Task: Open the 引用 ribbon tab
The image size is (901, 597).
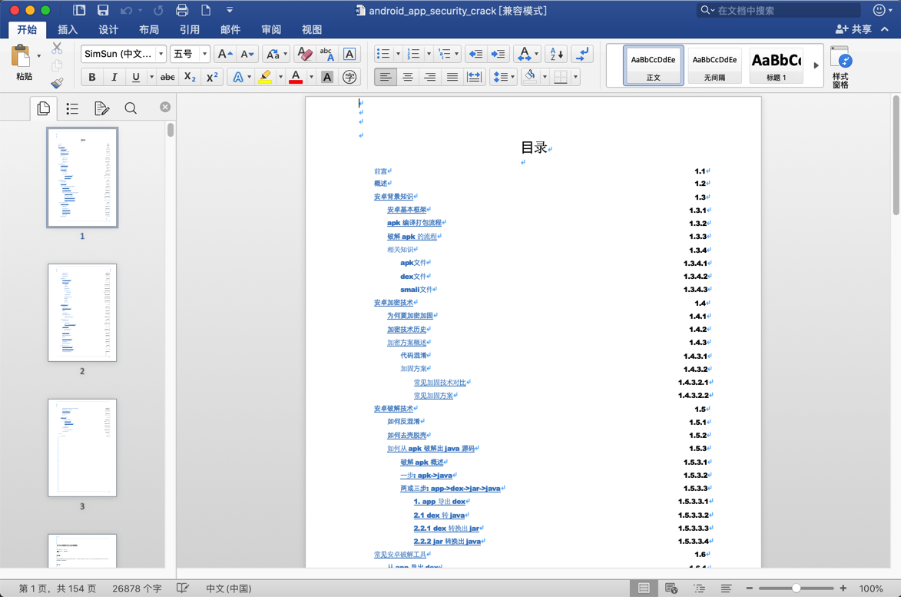Action: pyautogui.click(x=190, y=29)
